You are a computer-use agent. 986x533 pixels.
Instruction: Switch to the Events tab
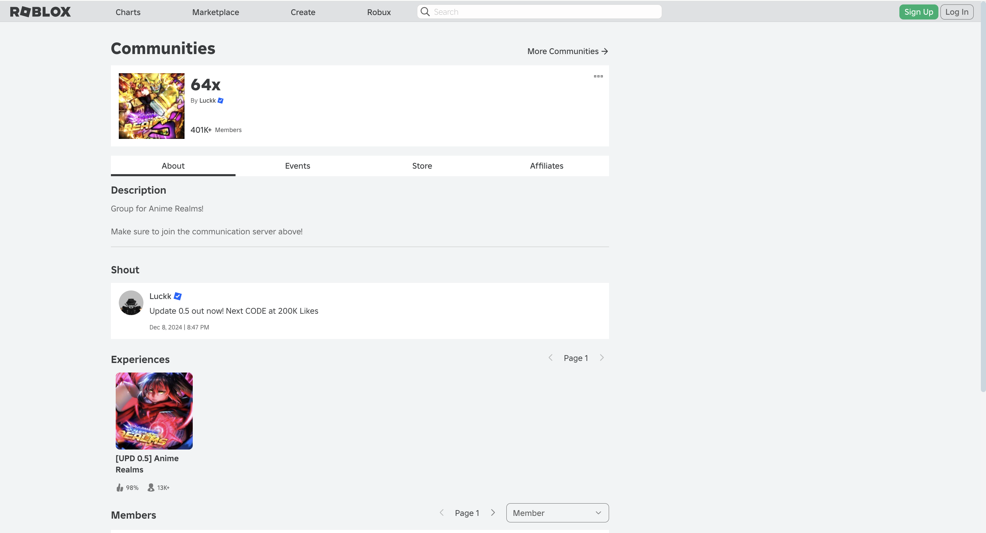click(x=298, y=166)
